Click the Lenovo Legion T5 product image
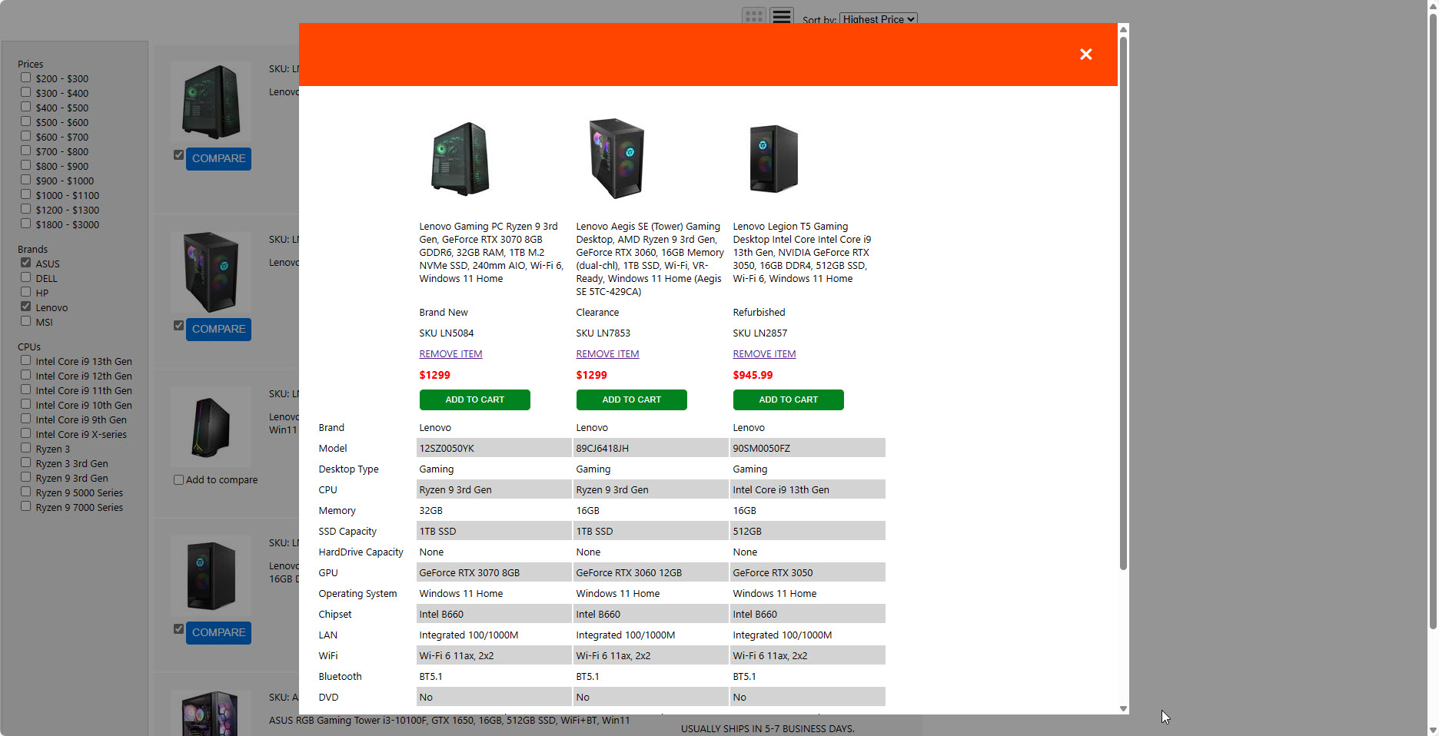Screen dimensions: 1439x736 pos(773,159)
